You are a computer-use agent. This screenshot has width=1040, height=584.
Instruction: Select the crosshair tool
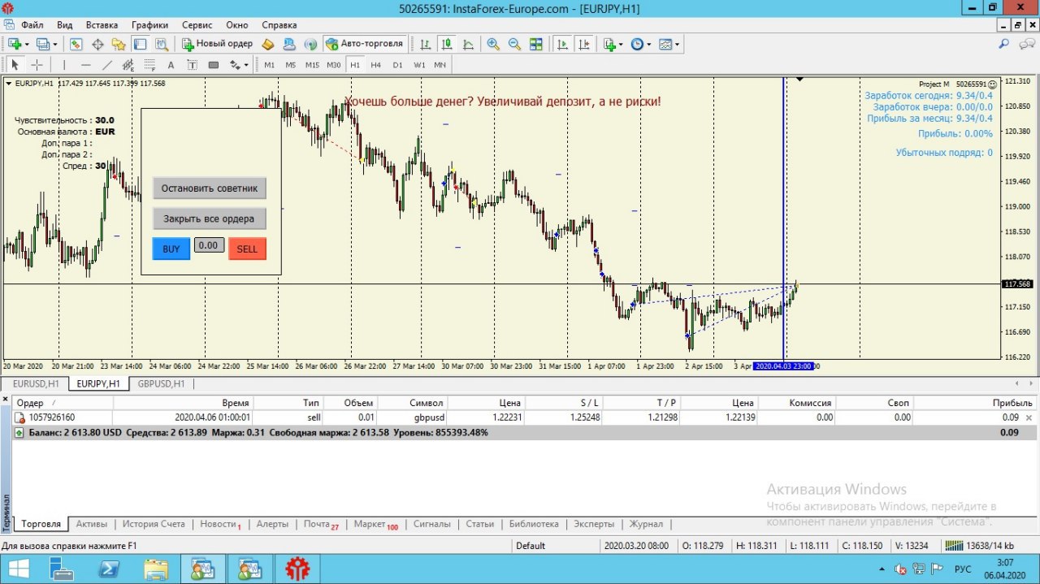tap(37, 65)
